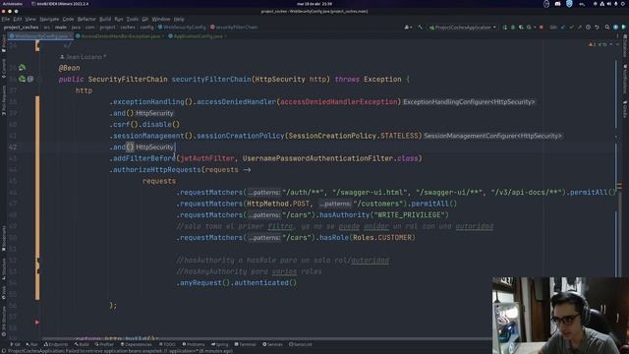
Task: Open the Endpoints tool window
Action: point(56,344)
